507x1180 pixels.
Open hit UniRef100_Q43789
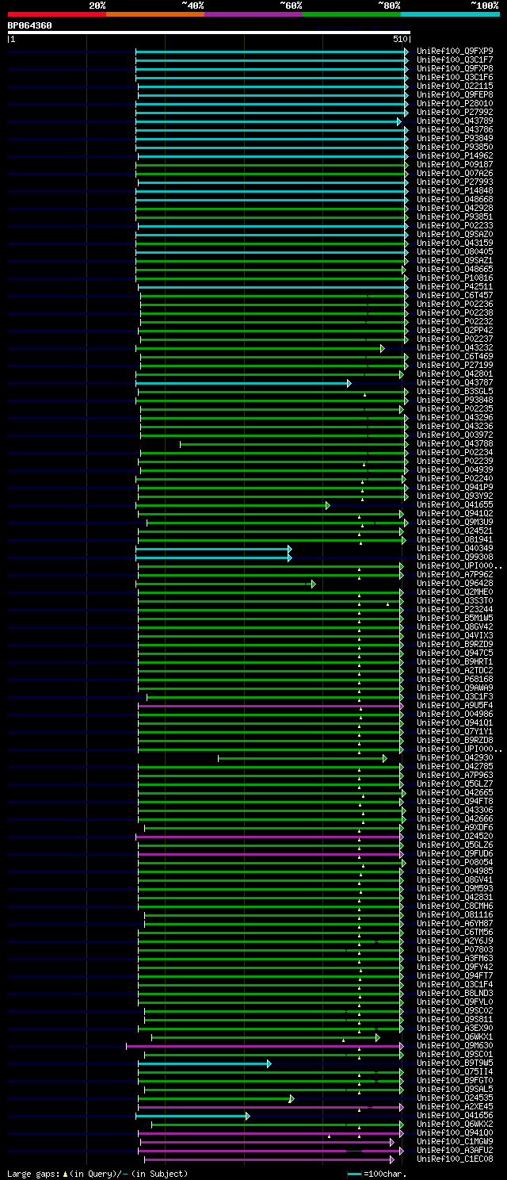pyautogui.click(x=455, y=121)
